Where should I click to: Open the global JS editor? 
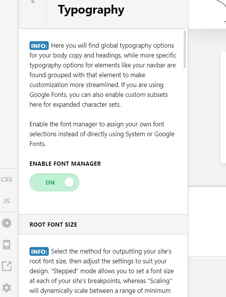[x=6, y=201]
